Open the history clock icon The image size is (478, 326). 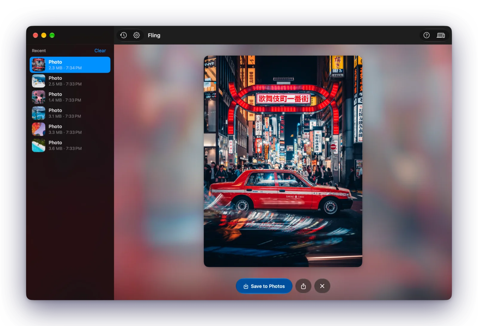(x=123, y=35)
